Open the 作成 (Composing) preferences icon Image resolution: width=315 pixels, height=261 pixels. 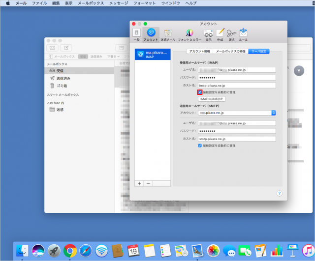click(x=220, y=34)
